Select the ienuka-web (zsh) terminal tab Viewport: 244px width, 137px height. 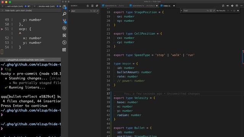46,6
